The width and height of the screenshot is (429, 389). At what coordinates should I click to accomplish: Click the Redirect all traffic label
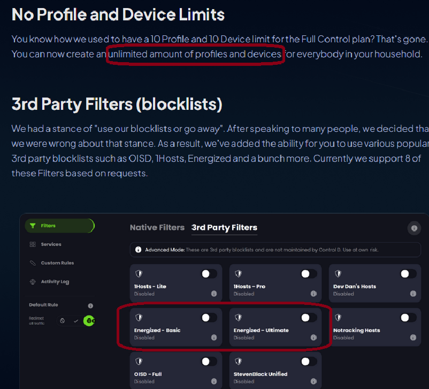tap(37, 321)
